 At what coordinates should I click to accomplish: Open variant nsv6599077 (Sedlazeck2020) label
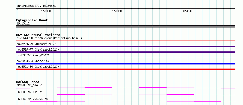(x=38, y=50)
